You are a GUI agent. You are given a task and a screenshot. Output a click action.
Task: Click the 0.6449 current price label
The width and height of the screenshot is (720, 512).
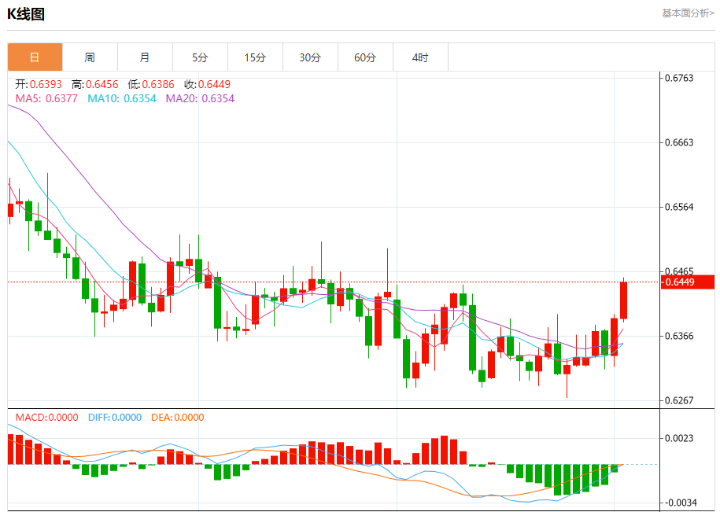688,282
